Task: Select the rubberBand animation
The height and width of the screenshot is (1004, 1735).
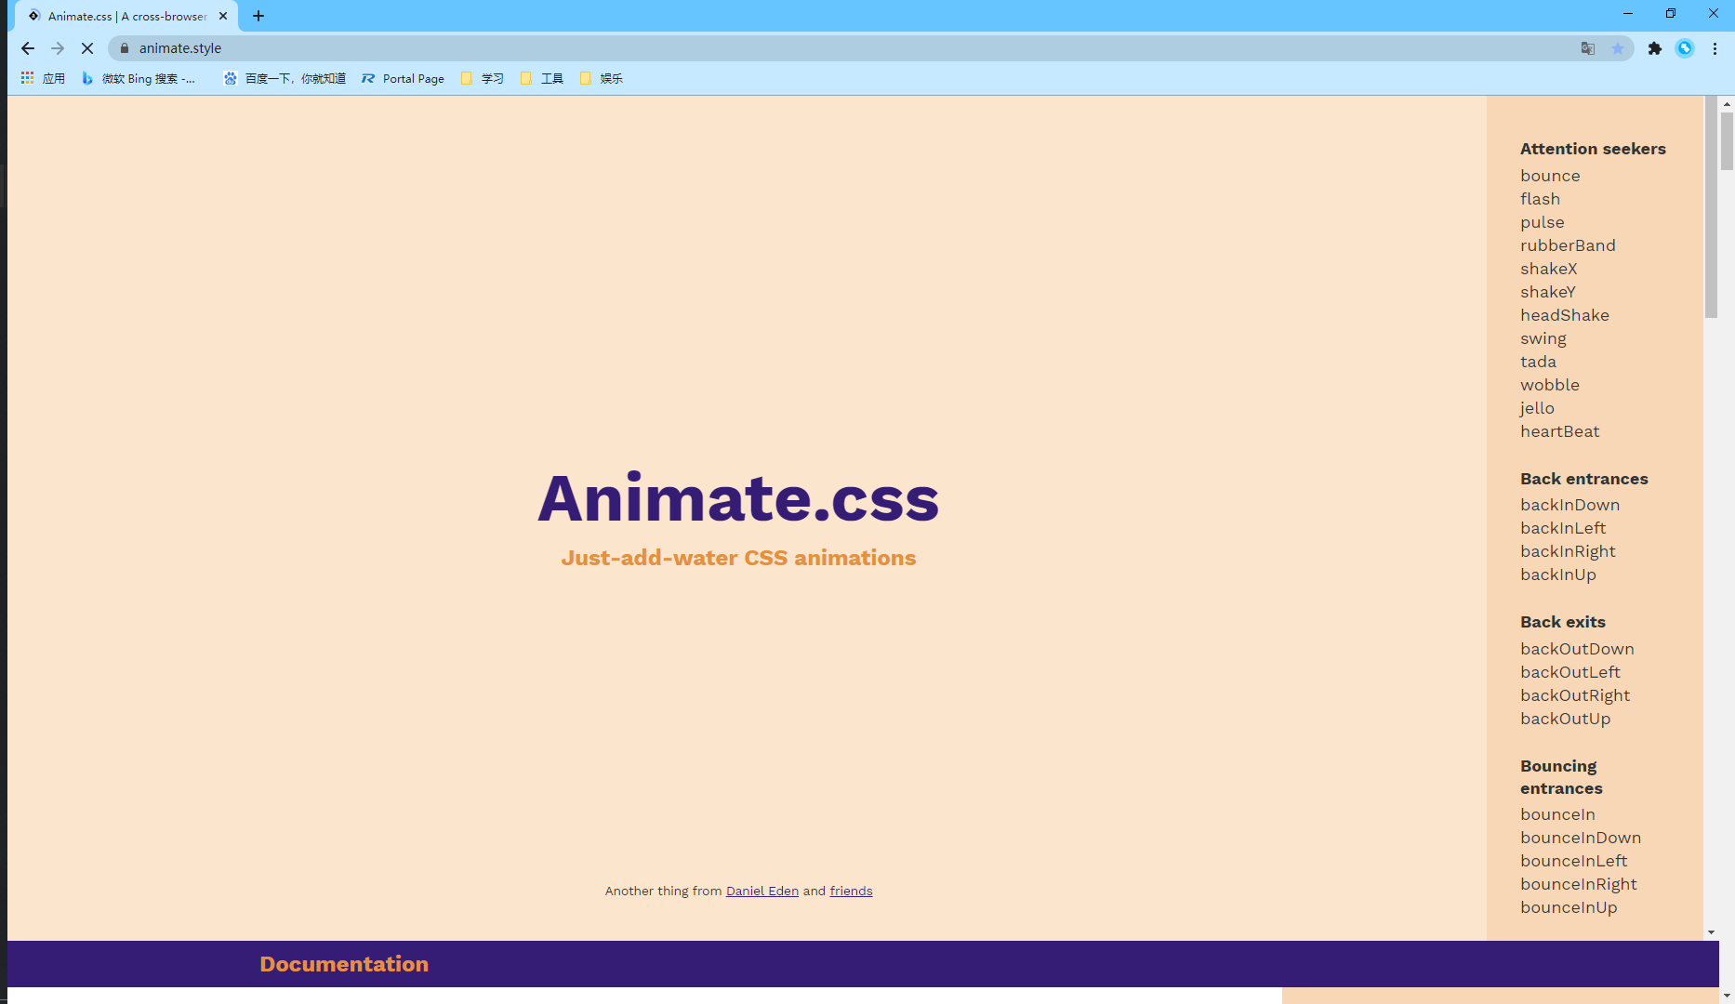Action: click(x=1568, y=245)
